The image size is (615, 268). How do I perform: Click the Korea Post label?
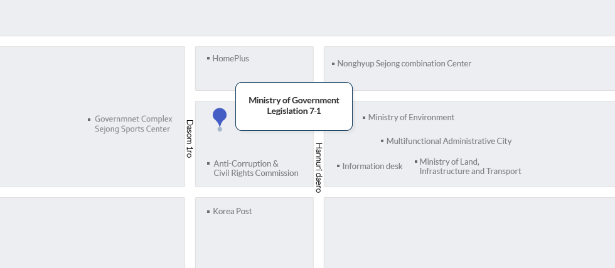pos(232,211)
